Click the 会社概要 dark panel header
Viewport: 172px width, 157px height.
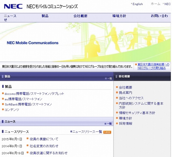pyautogui.click(x=142, y=76)
